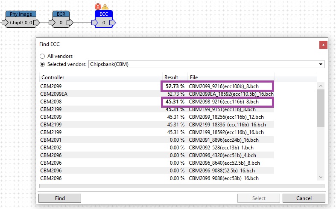Select the blue ECC node
Screen dimensions: 336x209
(x=104, y=19)
